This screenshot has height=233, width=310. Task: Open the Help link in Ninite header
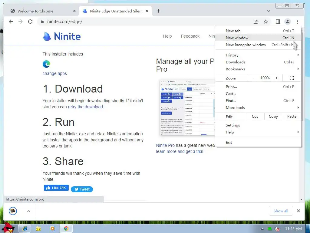click(167, 36)
